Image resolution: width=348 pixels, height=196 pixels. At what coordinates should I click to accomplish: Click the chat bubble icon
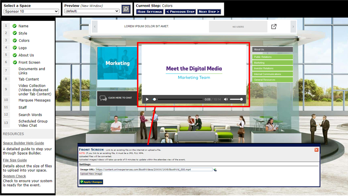(x=103, y=98)
